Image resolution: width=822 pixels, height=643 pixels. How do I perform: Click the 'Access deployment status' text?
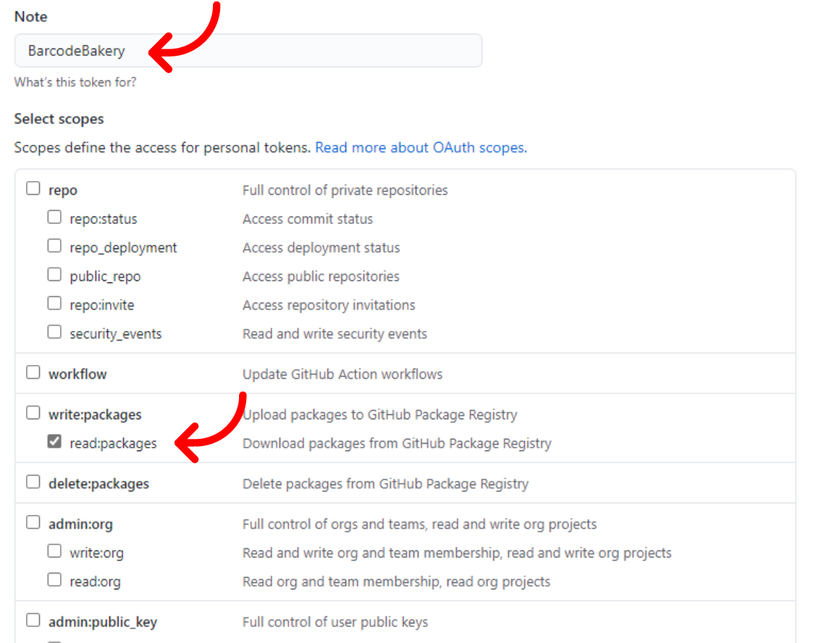[321, 248]
